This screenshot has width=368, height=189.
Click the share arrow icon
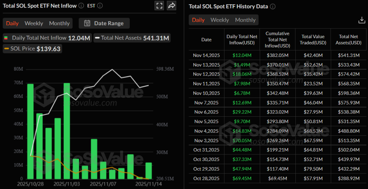point(171,6)
